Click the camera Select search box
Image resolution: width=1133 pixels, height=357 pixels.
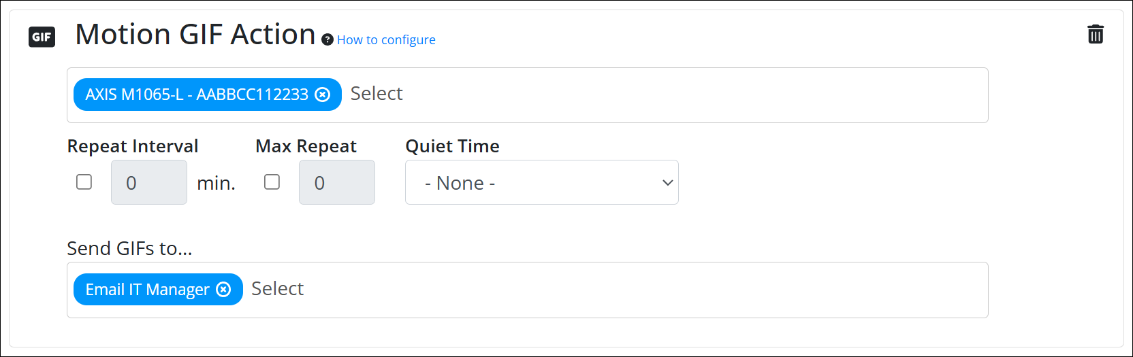coord(377,94)
